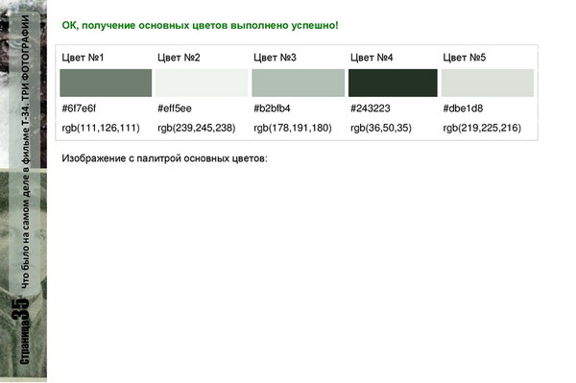Click the hex code #6f7e6f
The width and height of the screenshot is (576, 383).
tap(79, 108)
